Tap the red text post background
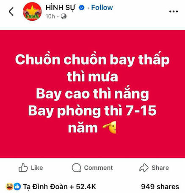Image resolution: width=185 pixels, height=193 pixels. (x=92, y=94)
